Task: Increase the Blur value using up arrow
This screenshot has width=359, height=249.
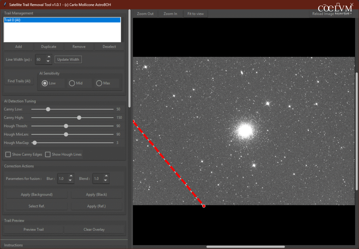Action: [x=70, y=176]
